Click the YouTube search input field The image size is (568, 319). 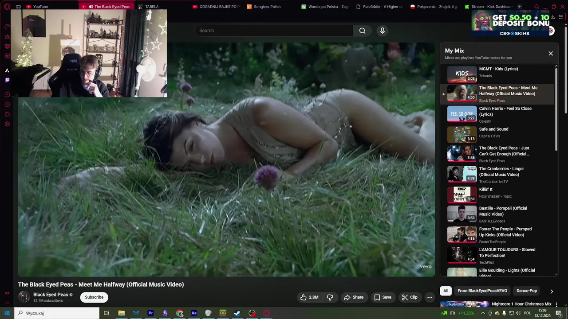click(274, 31)
